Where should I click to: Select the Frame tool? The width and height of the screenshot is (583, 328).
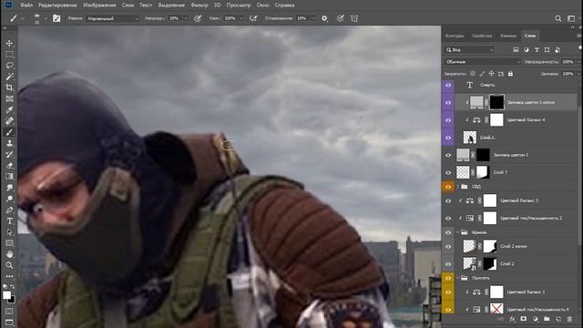[9, 99]
